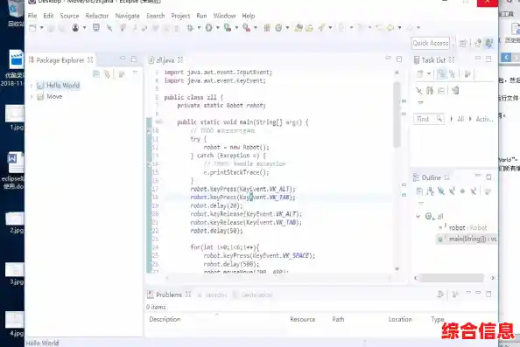This screenshot has height=347, width=520.
Task: Click the Open Type folder icon
Action: 299,28
